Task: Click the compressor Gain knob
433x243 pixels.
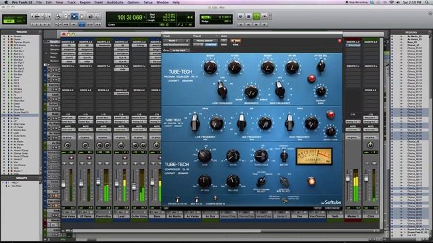Action: point(204,156)
